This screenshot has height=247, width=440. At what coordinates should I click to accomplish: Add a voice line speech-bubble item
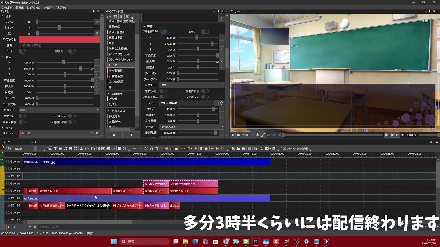click(51, 149)
